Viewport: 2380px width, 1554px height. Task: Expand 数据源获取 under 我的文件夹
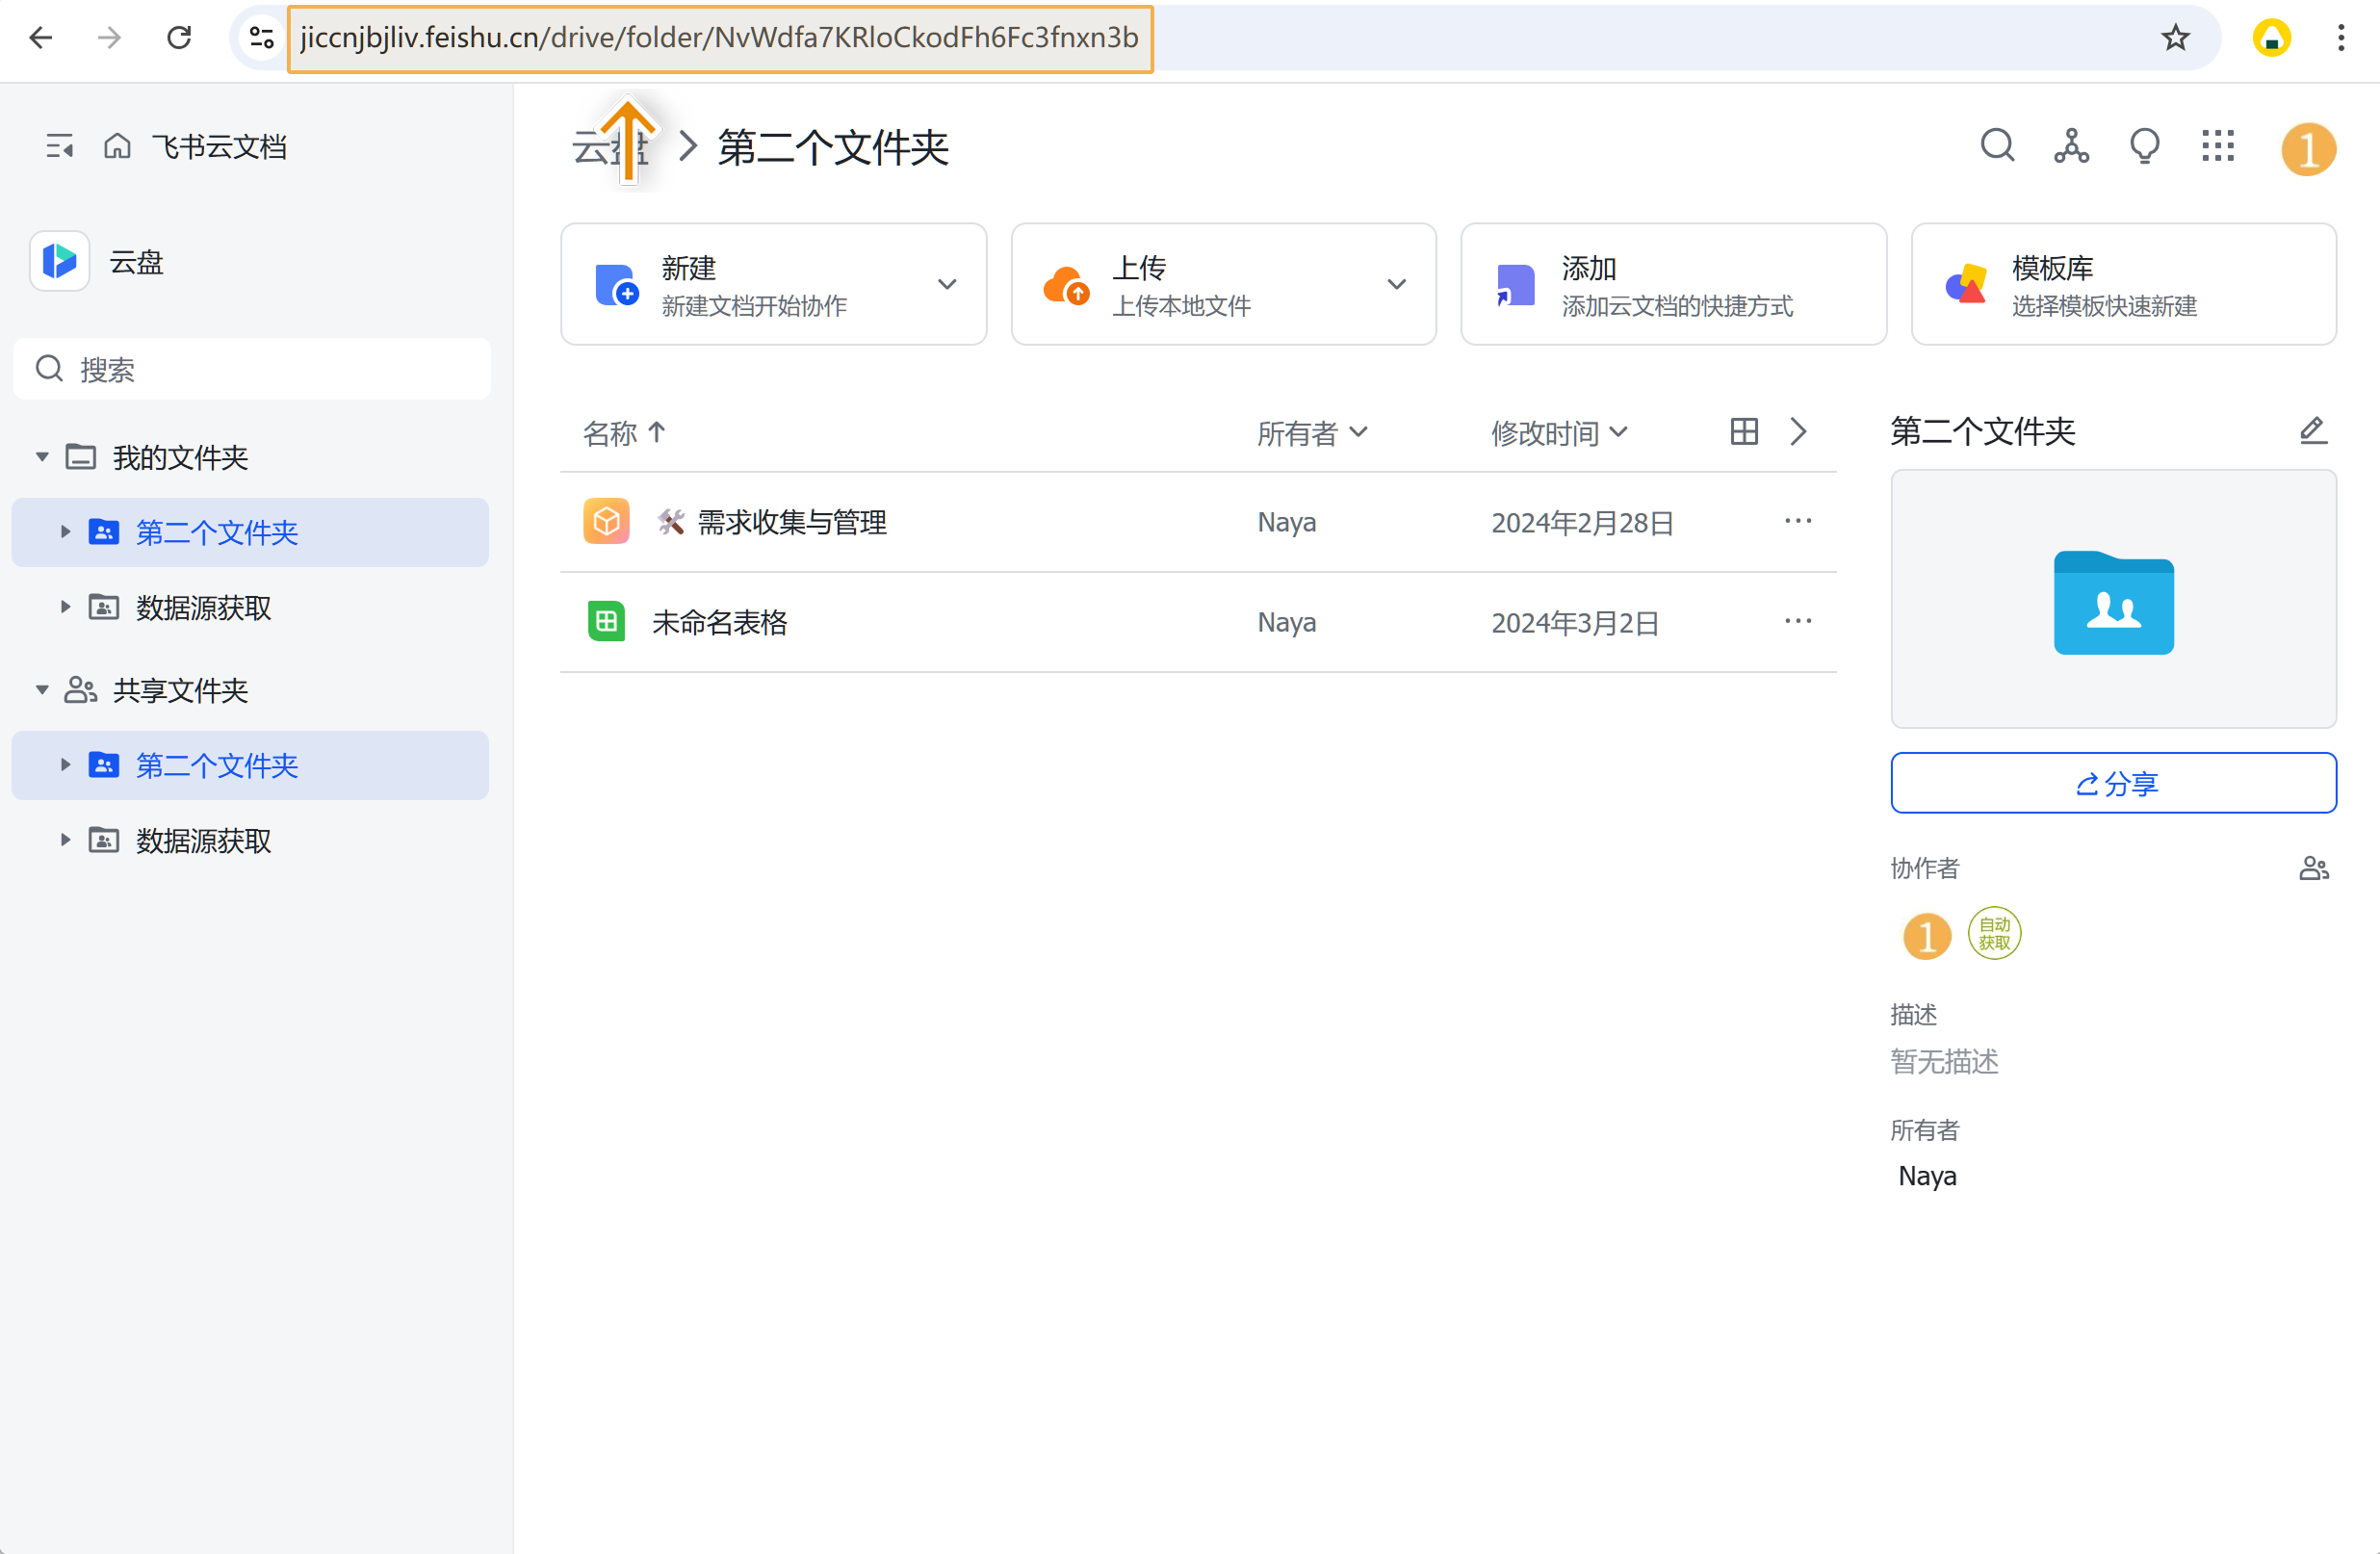(65, 606)
